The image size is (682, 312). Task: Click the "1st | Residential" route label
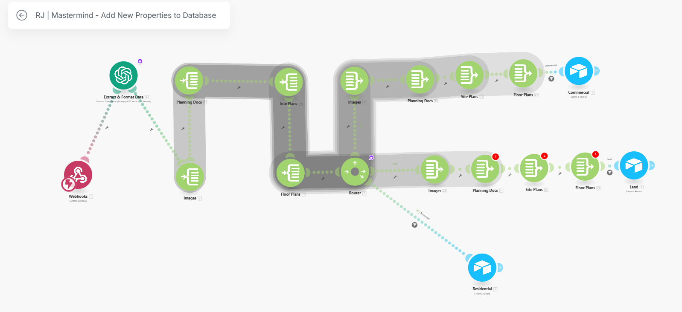coord(423,214)
